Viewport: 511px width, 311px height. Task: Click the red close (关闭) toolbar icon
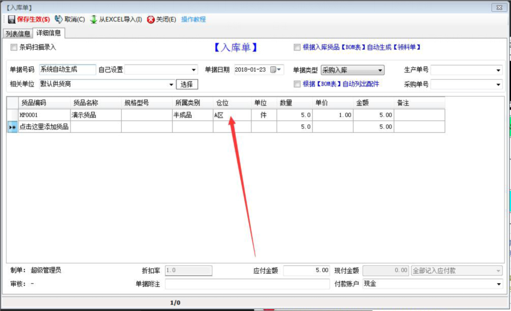[151, 20]
